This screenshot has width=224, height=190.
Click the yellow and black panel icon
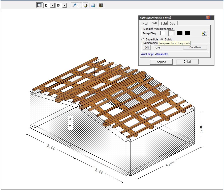coord(101,6)
